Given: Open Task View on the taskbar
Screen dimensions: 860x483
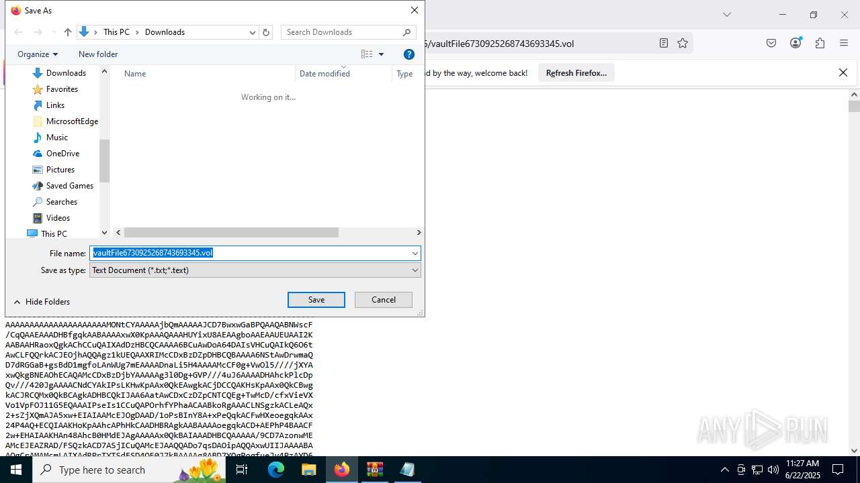Looking at the screenshot, I should pos(242,470).
